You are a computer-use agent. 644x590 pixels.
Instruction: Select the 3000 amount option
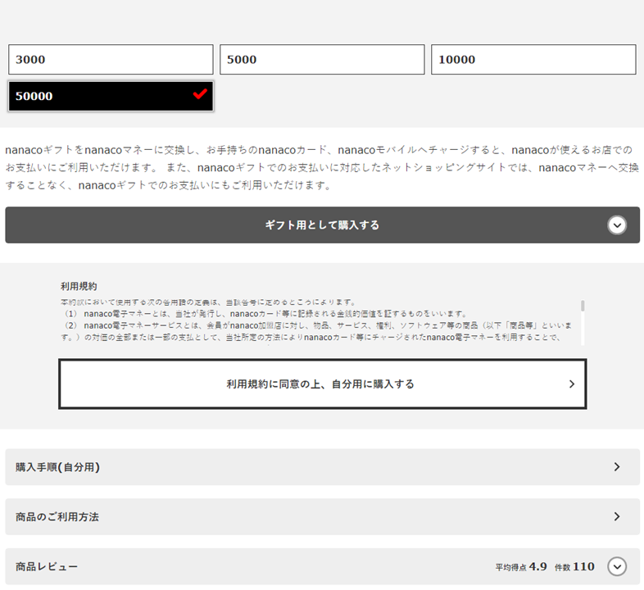111,60
